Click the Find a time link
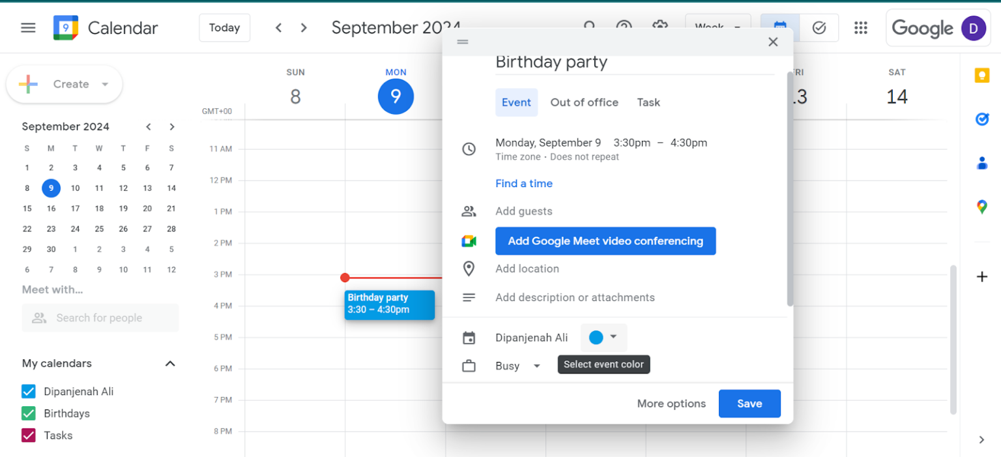 (x=524, y=183)
